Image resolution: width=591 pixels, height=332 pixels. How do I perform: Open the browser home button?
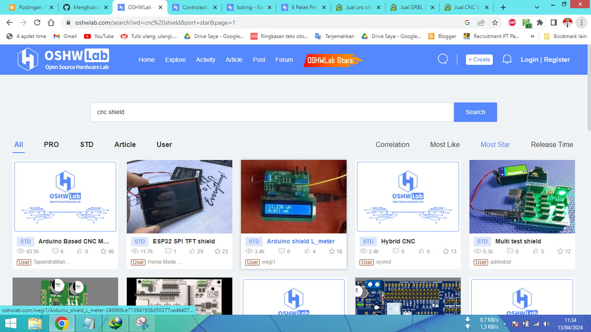pyautogui.click(x=51, y=22)
